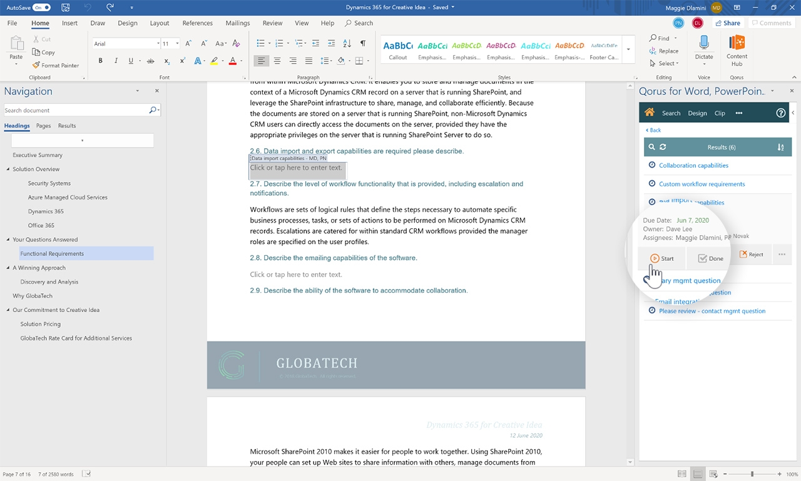Center-align the paragraph
The height and width of the screenshot is (481, 801).
click(277, 61)
